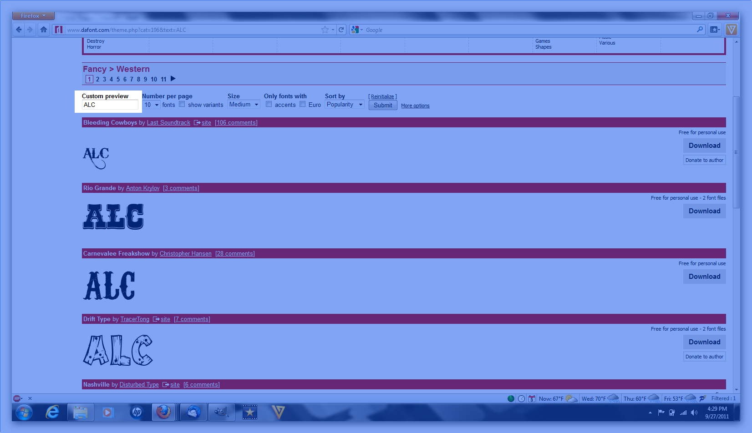Bookmark this page with the star icon

coord(325,30)
